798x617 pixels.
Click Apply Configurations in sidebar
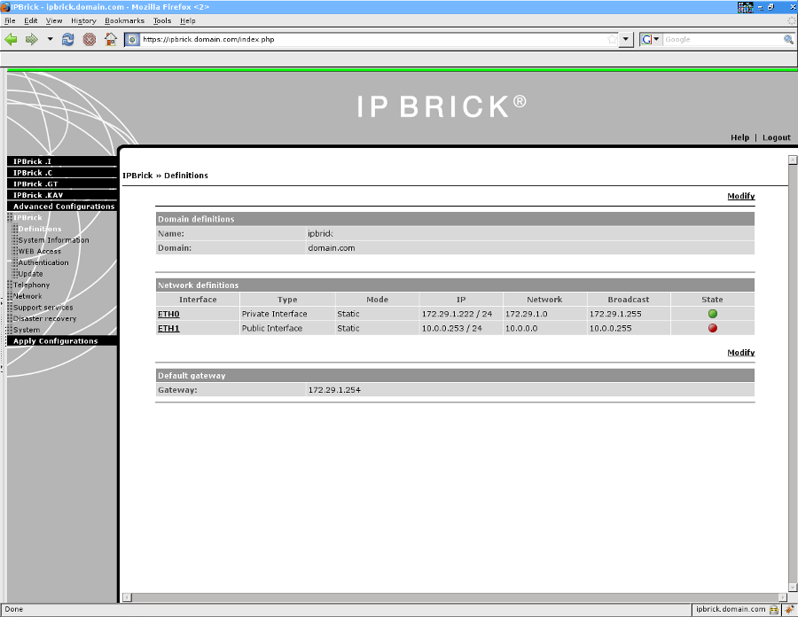pyautogui.click(x=62, y=340)
